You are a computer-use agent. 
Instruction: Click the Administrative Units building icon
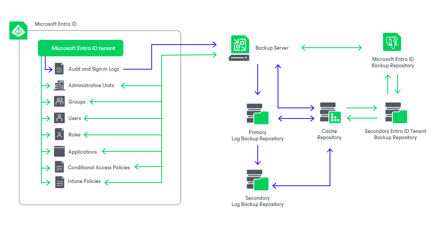pyautogui.click(x=59, y=86)
